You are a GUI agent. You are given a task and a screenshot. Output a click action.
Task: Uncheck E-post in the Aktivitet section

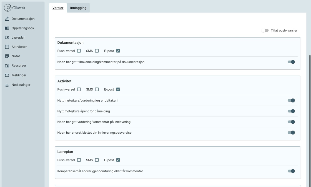(x=118, y=89)
